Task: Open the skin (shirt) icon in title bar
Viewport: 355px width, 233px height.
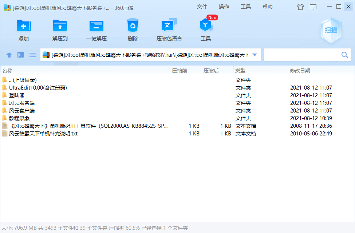Action: (300, 7)
